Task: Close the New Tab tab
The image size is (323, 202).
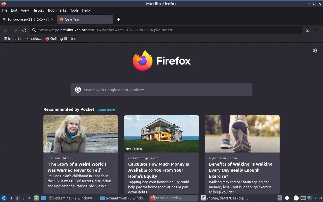Action: pos(109,19)
